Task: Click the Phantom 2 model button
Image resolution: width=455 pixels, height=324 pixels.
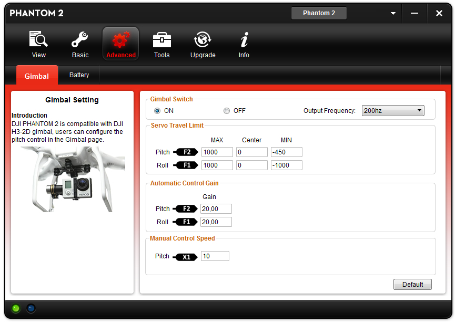Action: coord(319,13)
